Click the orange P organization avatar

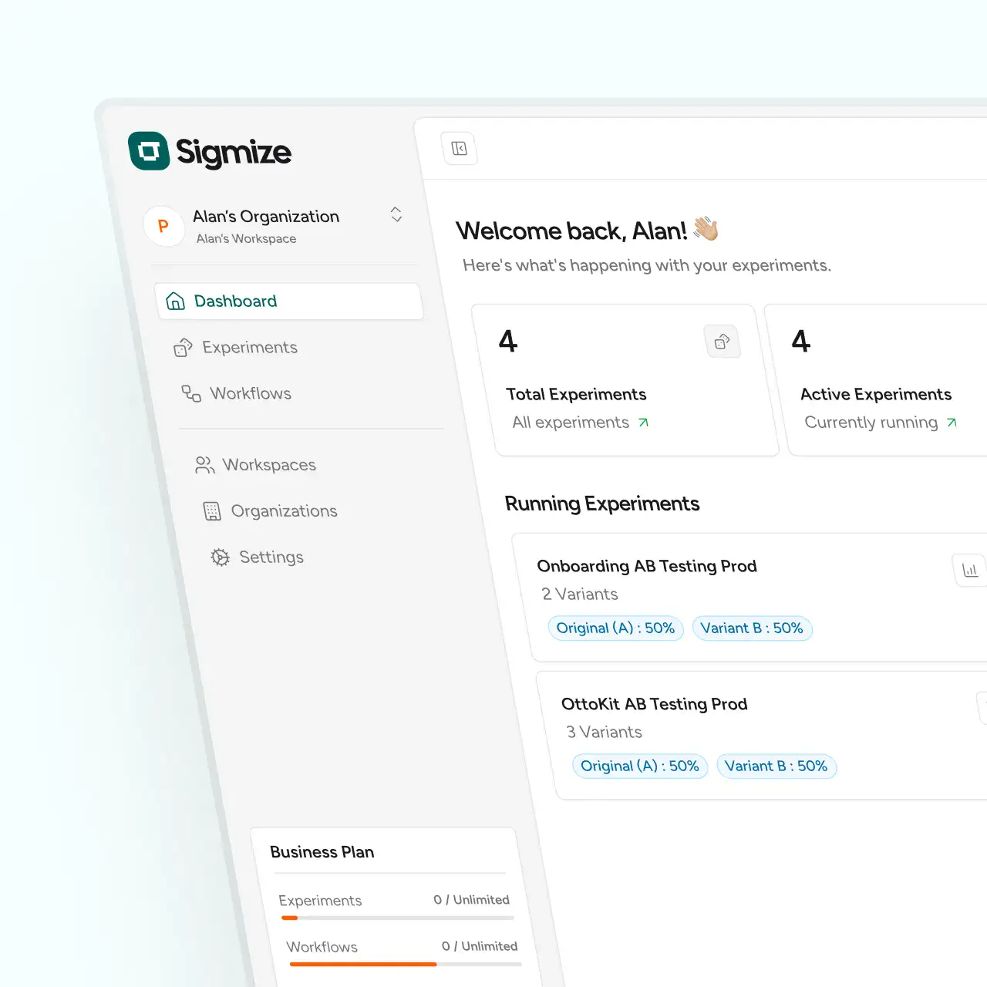click(x=163, y=226)
